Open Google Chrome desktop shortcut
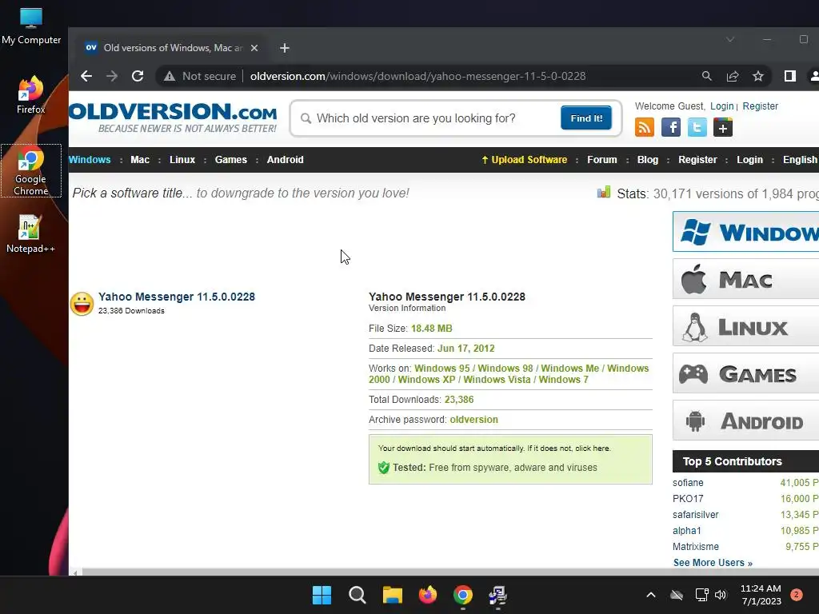This screenshot has height=614, width=819. point(31,171)
